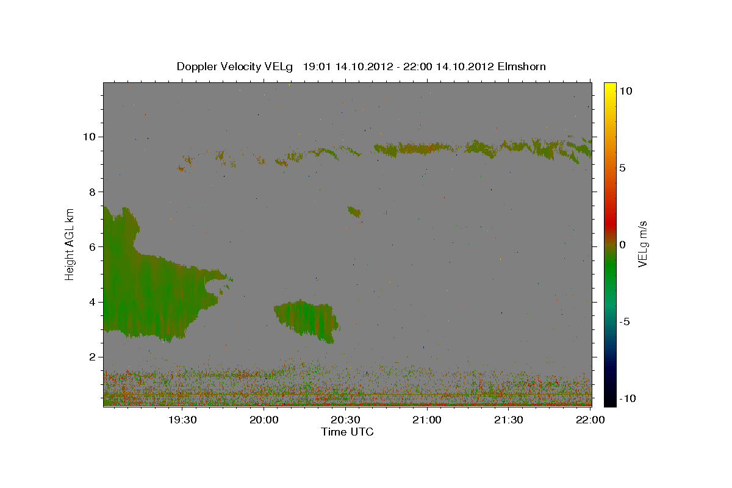Click the 21:00 time tick label
This screenshot has width=732, height=488.
pyautogui.click(x=427, y=420)
